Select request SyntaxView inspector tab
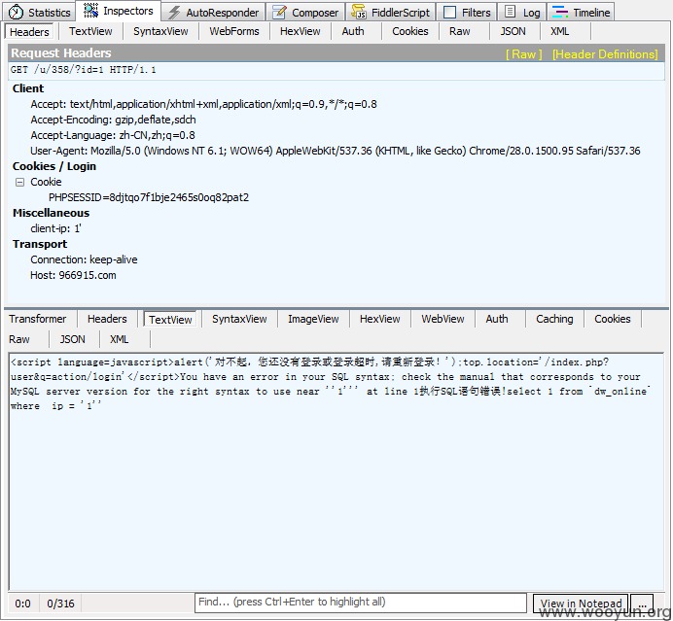 click(160, 31)
